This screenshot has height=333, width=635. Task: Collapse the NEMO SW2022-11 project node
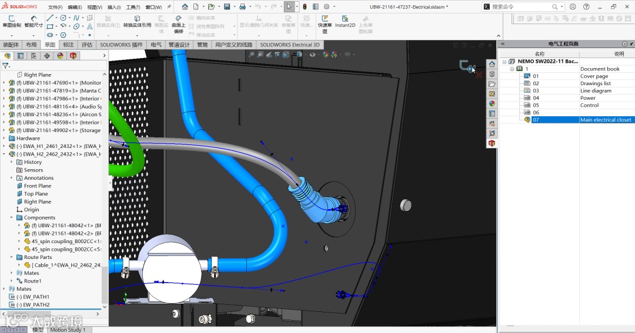[x=504, y=62]
